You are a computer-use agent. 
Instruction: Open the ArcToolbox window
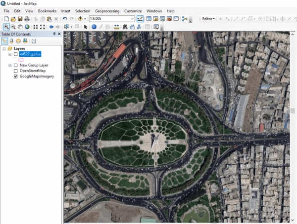169,19
